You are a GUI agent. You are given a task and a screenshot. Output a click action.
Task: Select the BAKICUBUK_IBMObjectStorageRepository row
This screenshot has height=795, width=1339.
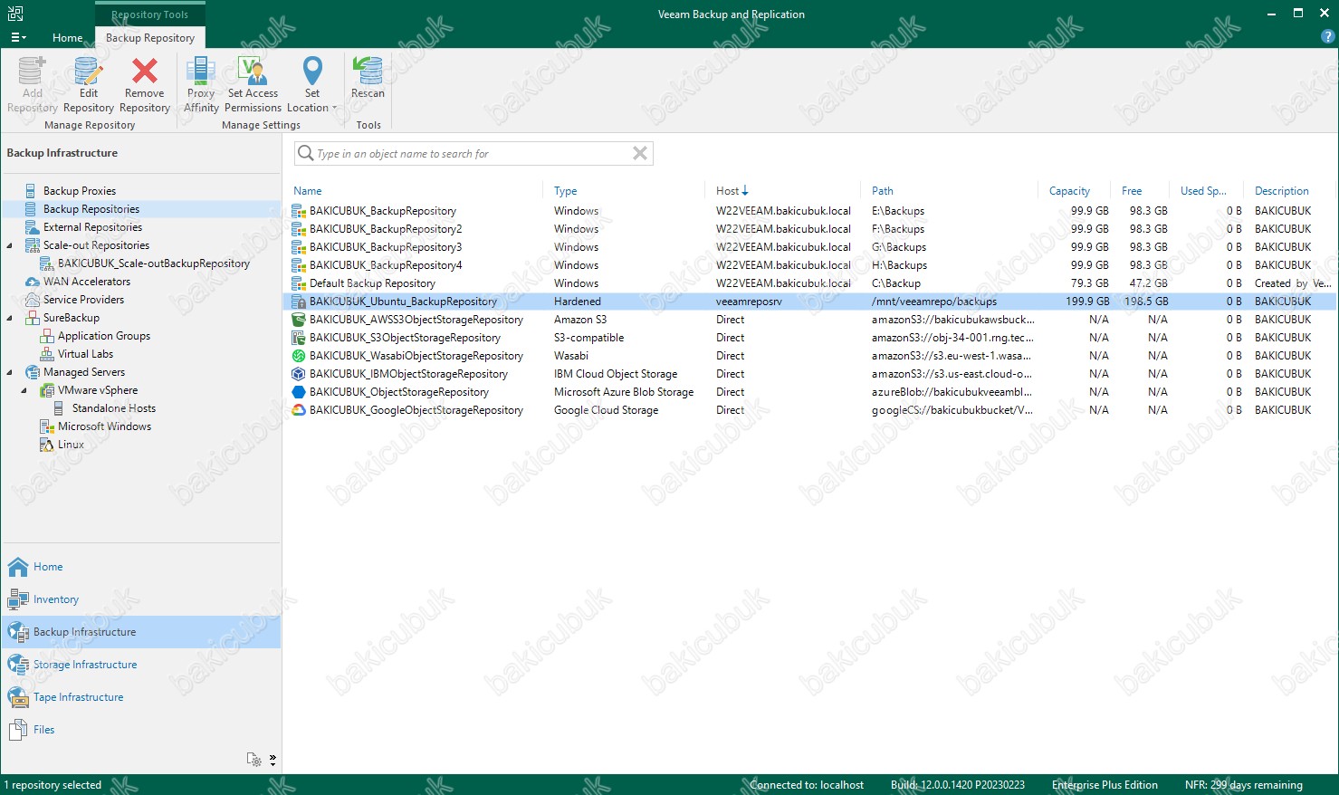point(810,374)
